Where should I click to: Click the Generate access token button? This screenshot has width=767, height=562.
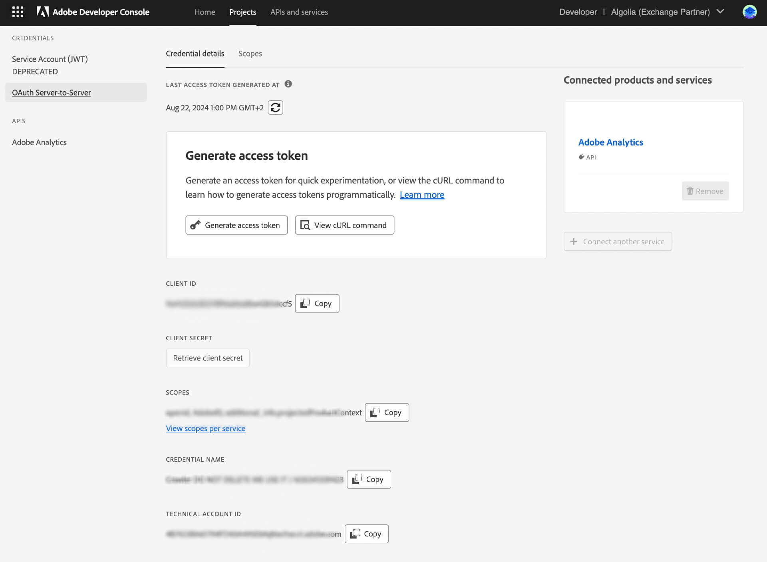click(236, 225)
